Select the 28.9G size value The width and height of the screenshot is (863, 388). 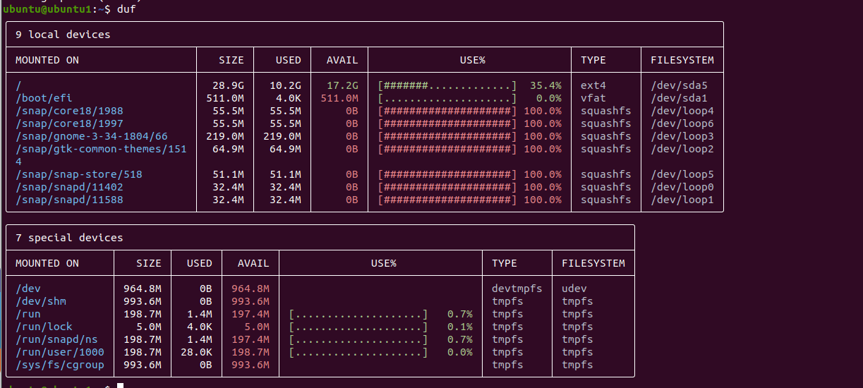tap(228, 85)
